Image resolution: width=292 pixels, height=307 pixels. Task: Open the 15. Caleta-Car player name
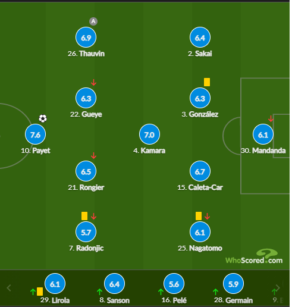coord(200,187)
